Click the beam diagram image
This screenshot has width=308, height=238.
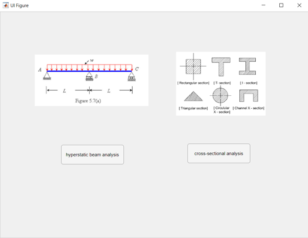point(92,81)
